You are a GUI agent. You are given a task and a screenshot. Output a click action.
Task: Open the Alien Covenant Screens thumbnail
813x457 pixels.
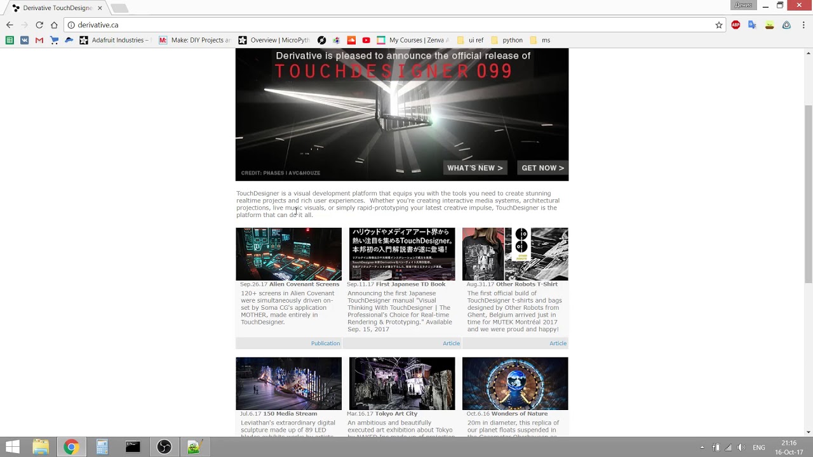pos(288,254)
